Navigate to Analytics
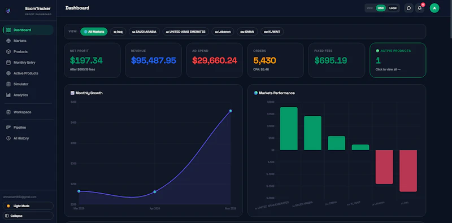The image size is (452, 223). pyautogui.click(x=28, y=95)
